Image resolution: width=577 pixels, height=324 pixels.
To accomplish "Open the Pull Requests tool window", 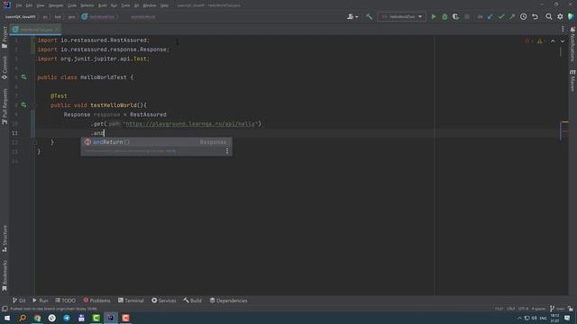I will pos(5,106).
